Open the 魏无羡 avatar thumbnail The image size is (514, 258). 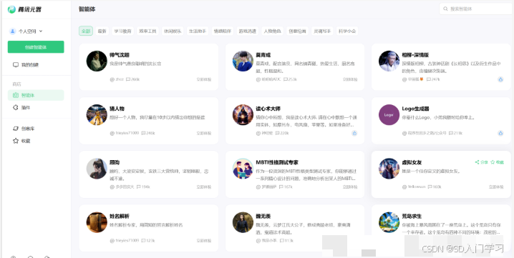point(243,222)
